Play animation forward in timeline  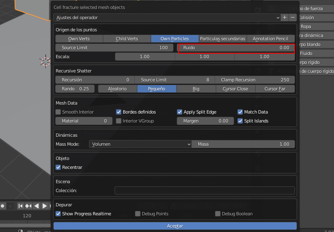point(45,206)
